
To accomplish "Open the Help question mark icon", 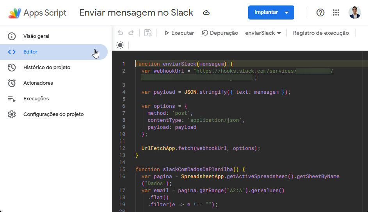I will pos(320,12).
